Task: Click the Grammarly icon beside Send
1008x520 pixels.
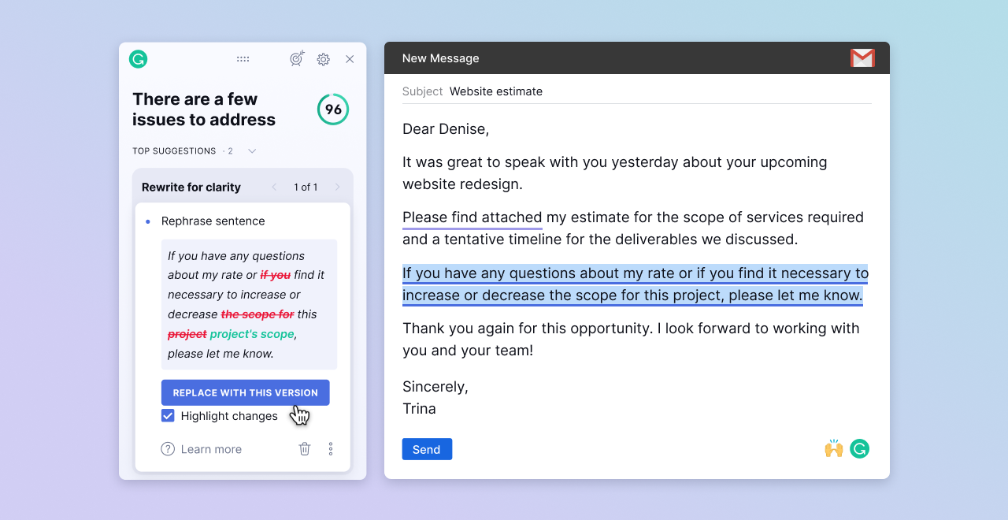Action: coord(859,448)
